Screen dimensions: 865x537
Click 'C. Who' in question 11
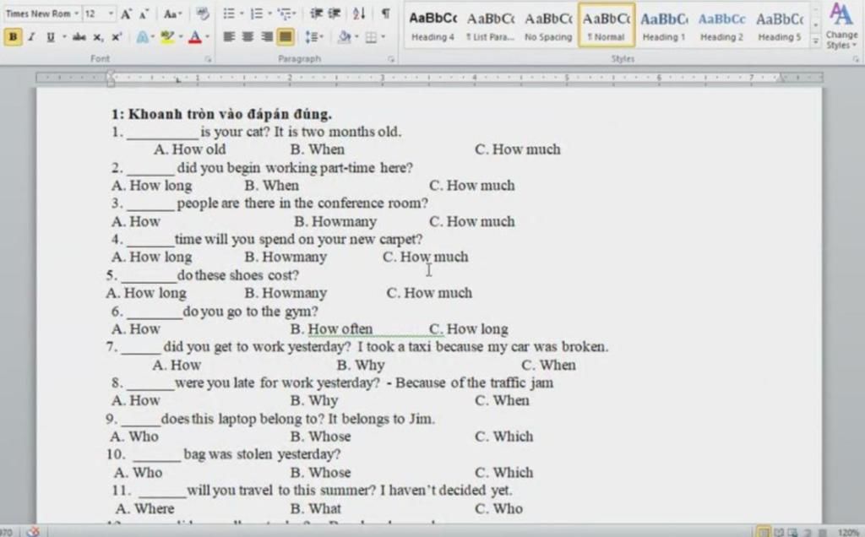pos(498,508)
